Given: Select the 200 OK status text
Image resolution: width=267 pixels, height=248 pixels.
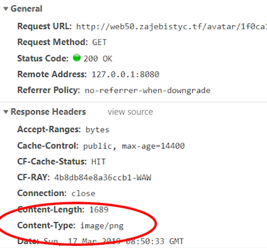Looking at the screenshot, I should pos(98,59).
